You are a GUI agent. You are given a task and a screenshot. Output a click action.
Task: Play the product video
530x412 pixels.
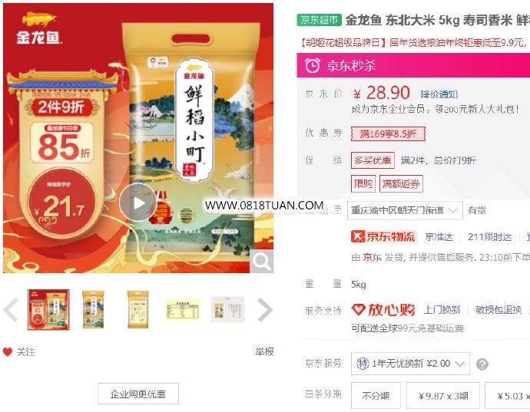[138, 203]
